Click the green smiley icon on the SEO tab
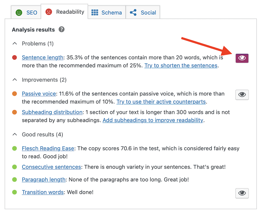261x213 pixels. pos(18,12)
